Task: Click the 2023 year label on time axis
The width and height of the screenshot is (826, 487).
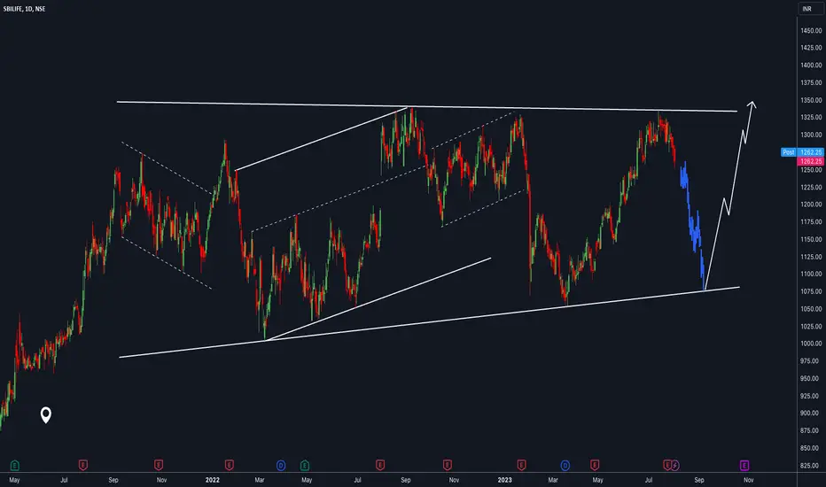Action: (504, 480)
